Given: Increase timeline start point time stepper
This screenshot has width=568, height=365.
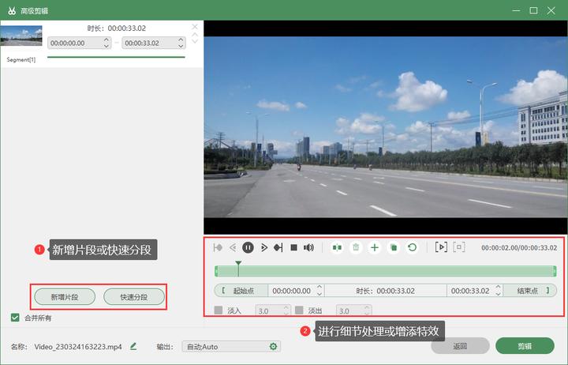Looking at the screenshot, I should [x=319, y=288].
